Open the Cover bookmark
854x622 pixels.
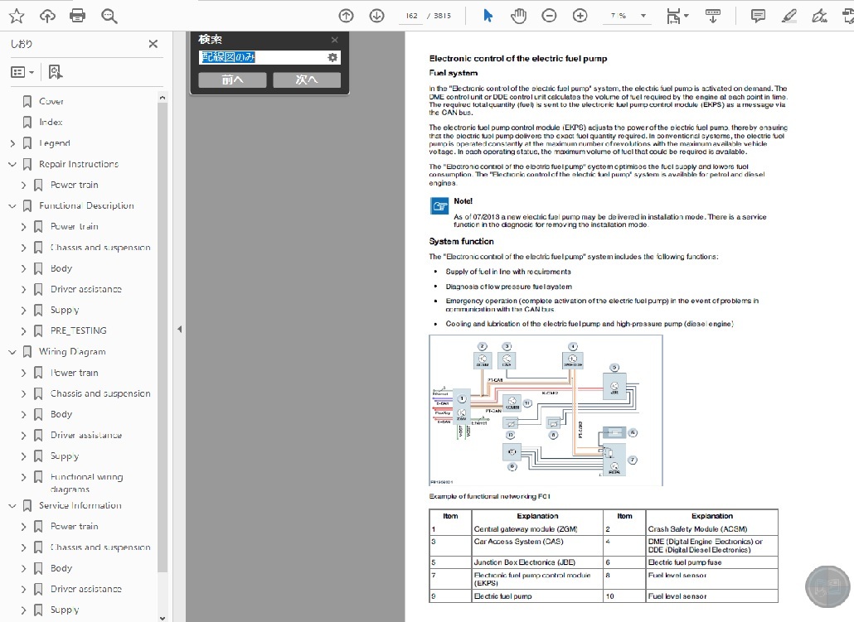click(x=51, y=101)
